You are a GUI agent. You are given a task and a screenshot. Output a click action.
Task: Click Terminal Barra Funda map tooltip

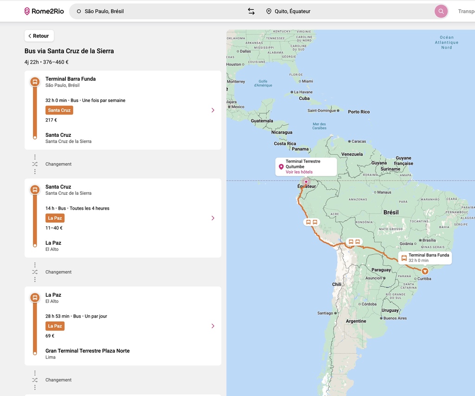tap(424, 258)
